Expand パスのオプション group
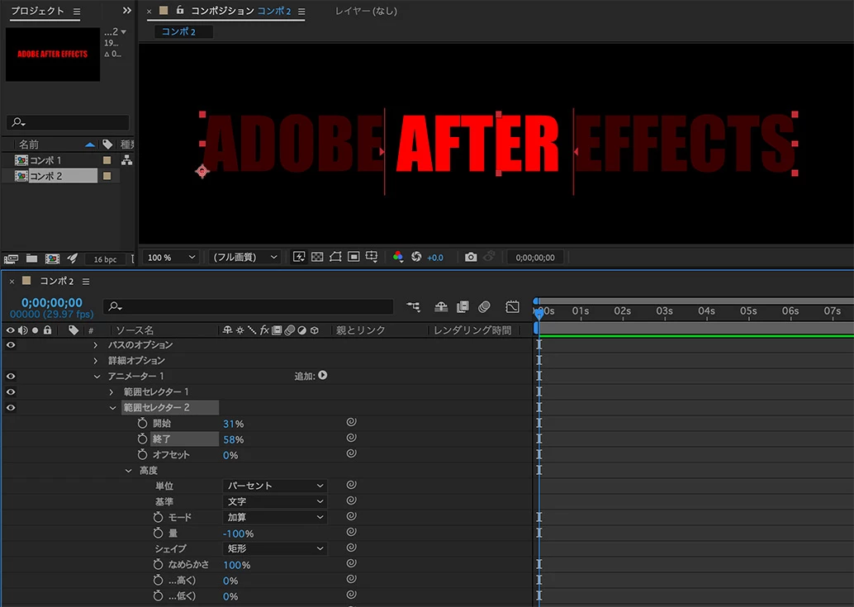This screenshot has height=607, width=854. 96,345
